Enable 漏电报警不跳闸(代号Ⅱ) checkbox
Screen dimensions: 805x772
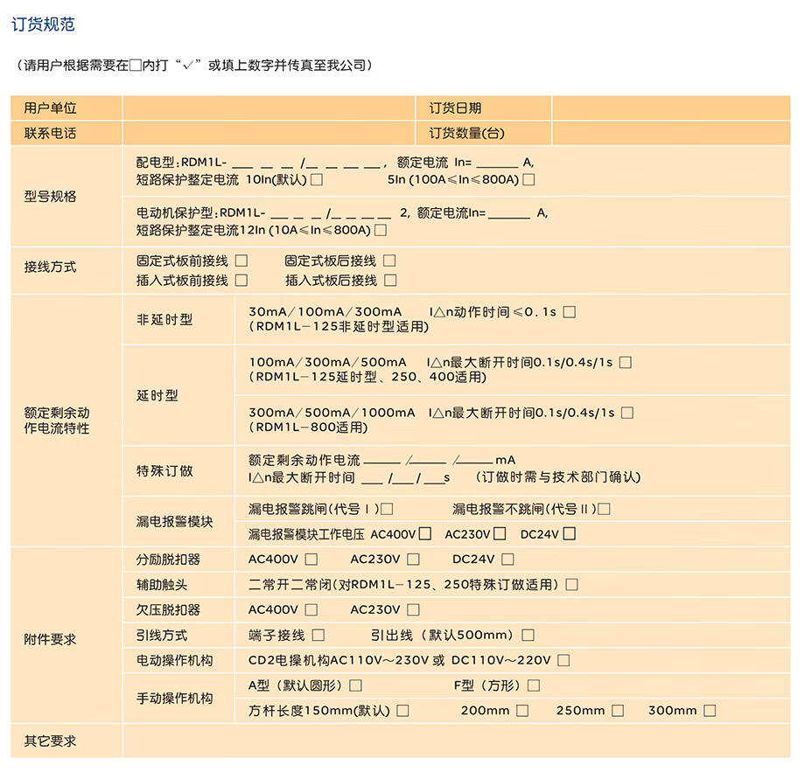[604, 509]
